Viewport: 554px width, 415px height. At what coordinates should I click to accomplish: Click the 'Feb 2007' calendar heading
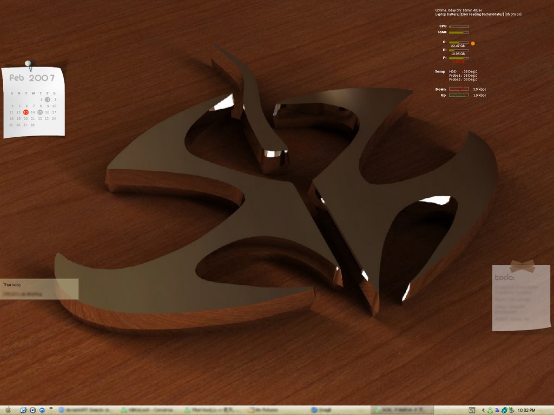(x=32, y=78)
